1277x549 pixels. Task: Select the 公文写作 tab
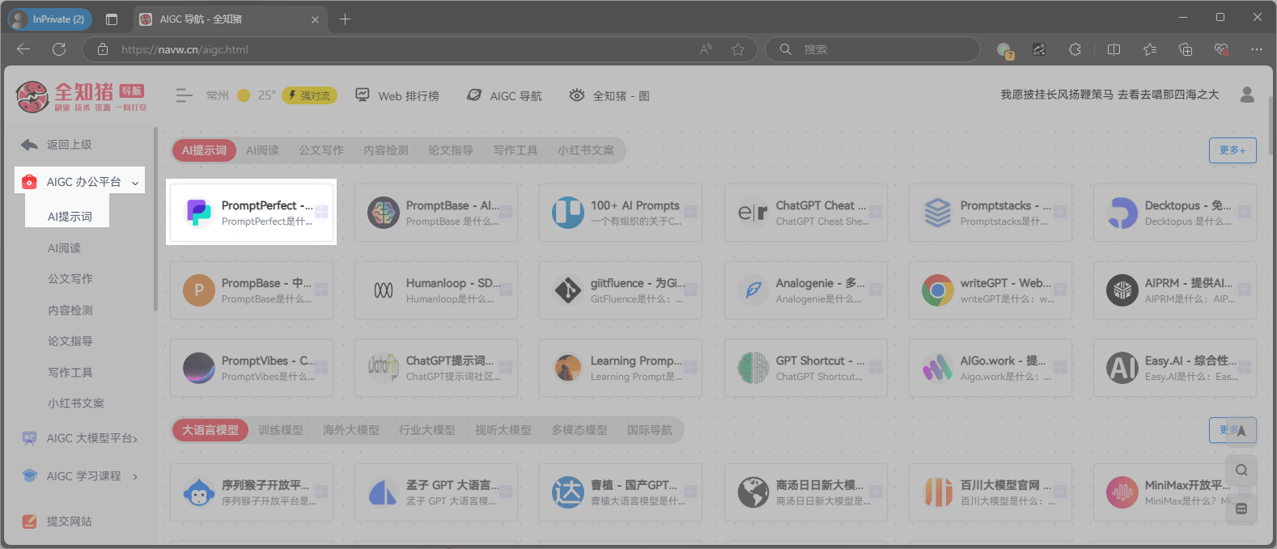(321, 150)
